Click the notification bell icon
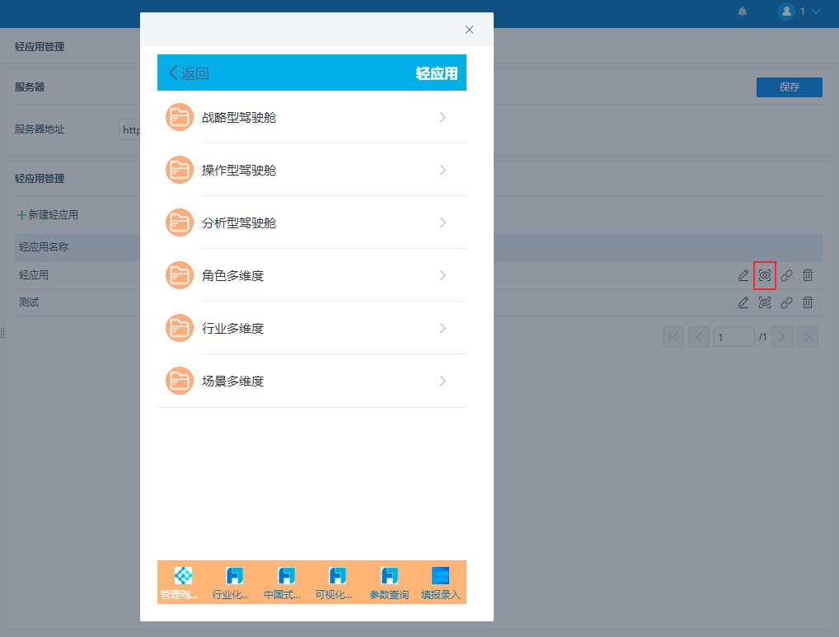Screen dimensions: 839x637 coord(742,12)
